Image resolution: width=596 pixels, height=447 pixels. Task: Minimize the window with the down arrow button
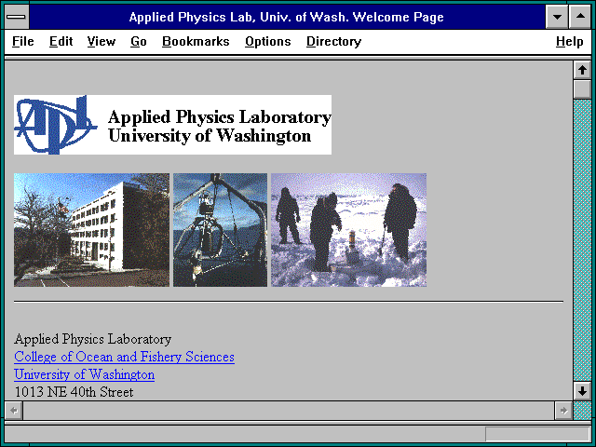point(557,17)
